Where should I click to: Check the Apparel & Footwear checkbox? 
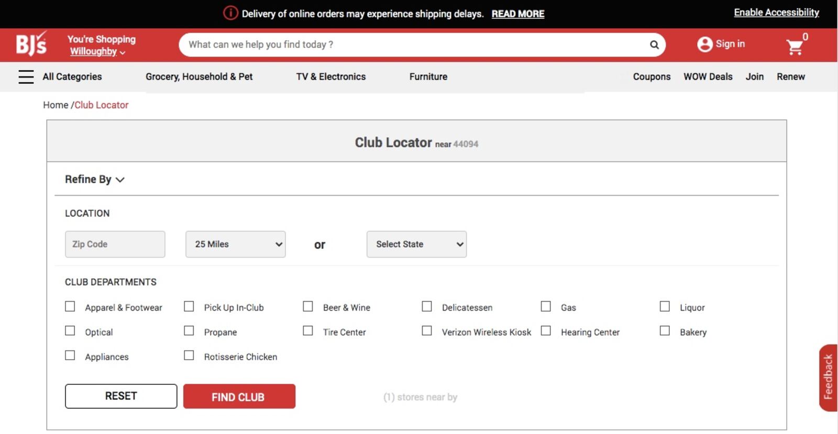click(70, 306)
